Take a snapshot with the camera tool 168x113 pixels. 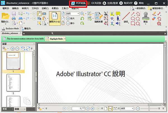(x=44, y=14)
